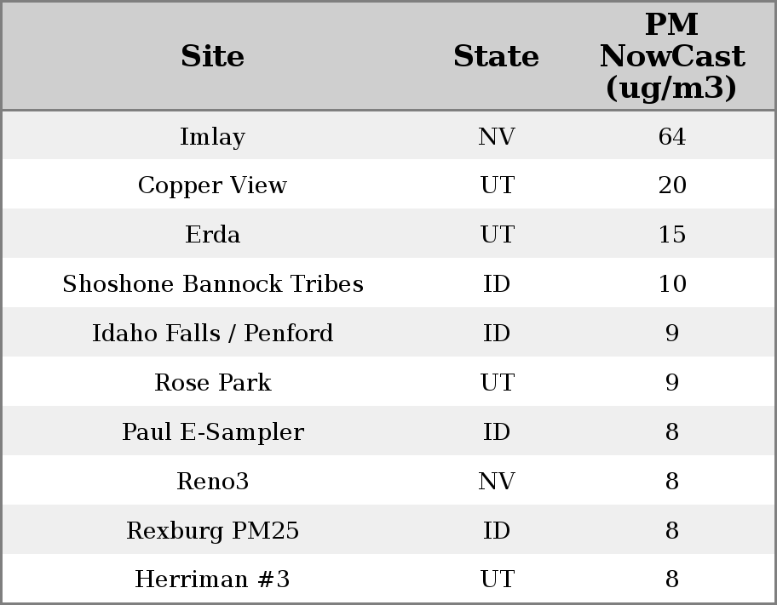Click the value 15 in the Erda row

pos(671,235)
